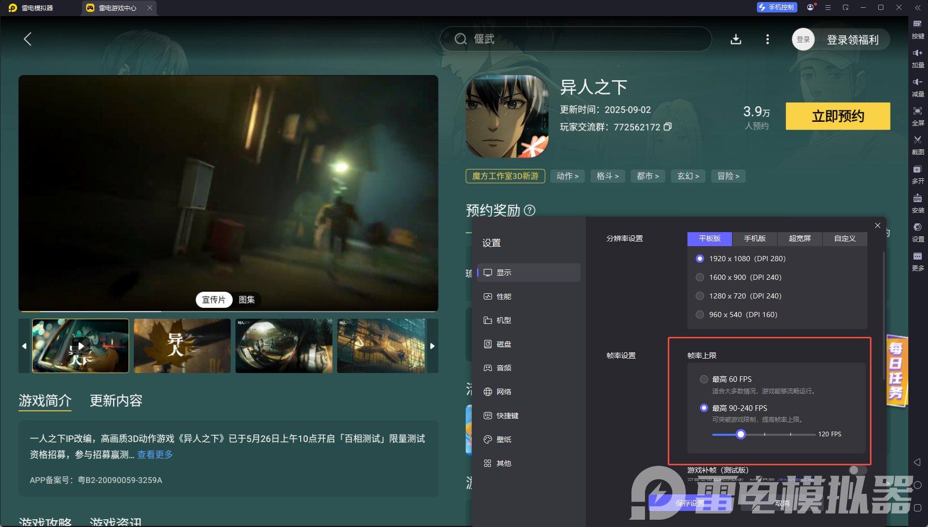The width and height of the screenshot is (928, 527).
Task: Show next thumbnails with right arrow
Action: 432,346
